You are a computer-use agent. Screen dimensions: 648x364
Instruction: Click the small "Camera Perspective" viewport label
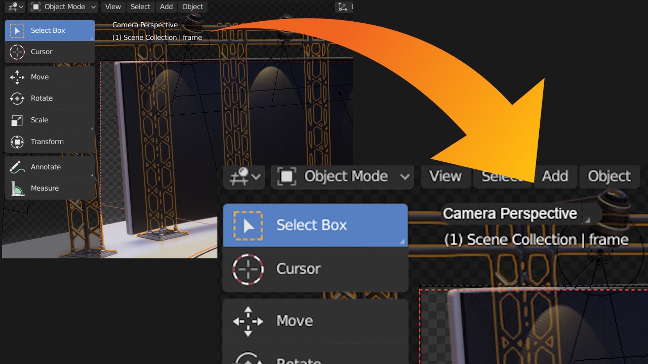click(x=145, y=25)
